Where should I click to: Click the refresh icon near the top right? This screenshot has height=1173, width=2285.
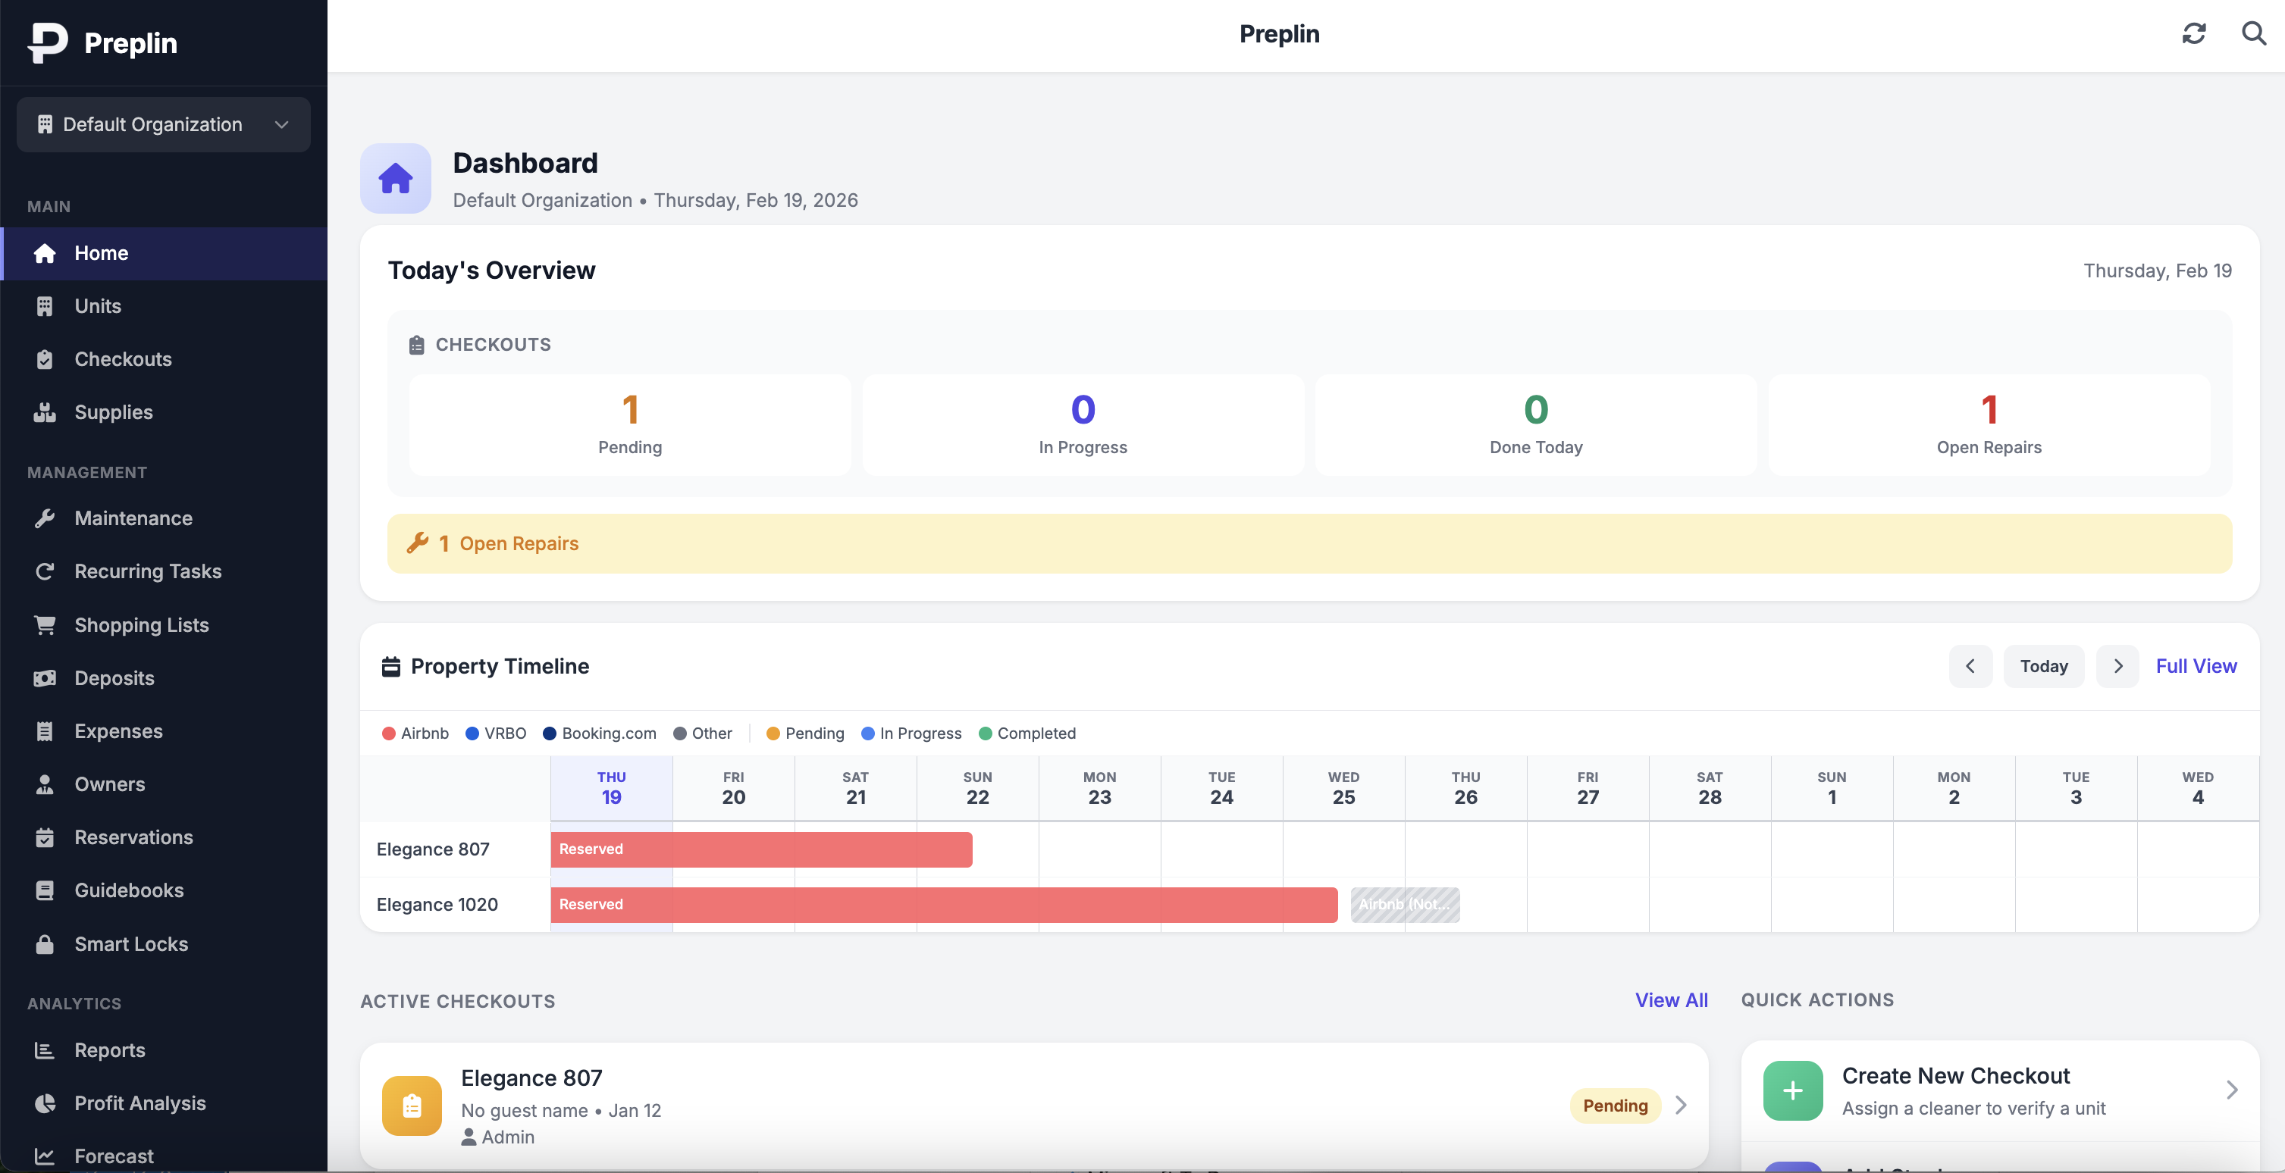[2195, 33]
